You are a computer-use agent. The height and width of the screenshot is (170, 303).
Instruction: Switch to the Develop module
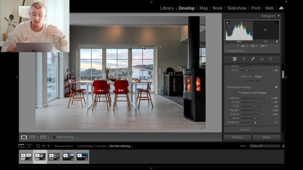(x=187, y=8)
